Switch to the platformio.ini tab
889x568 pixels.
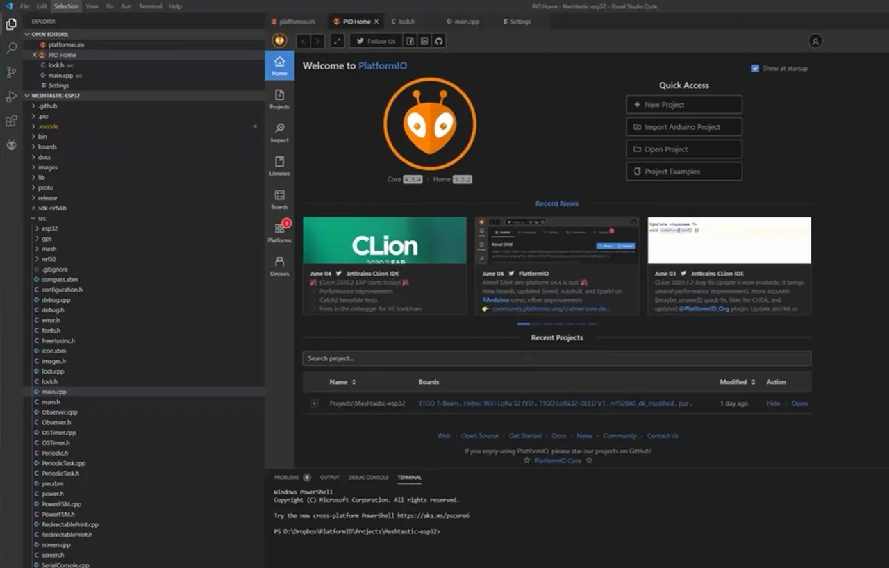coord(293,22)
